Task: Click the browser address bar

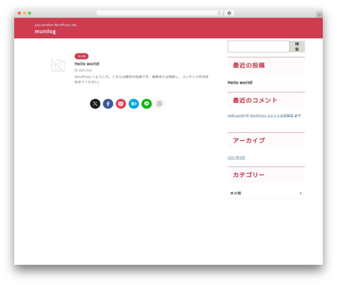Action: coord(159,13)
